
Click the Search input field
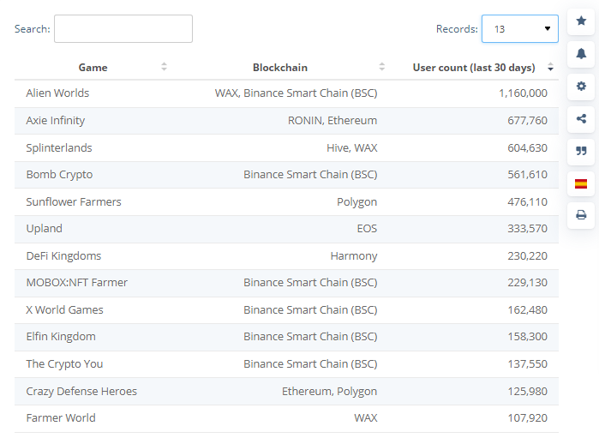click(123, 28)
